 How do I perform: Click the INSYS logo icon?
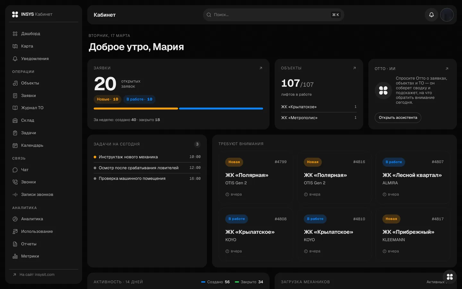[x=15, y=14]
